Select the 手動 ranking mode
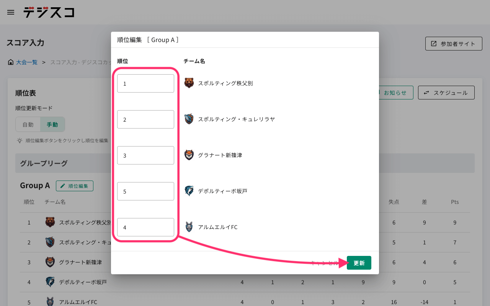The height and width of the screenshot is (306, 490). [52, 124]
